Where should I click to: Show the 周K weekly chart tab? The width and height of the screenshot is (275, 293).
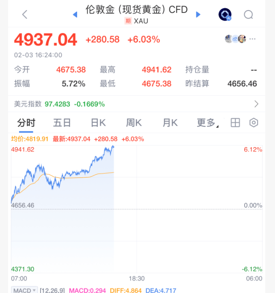(134, 123)
